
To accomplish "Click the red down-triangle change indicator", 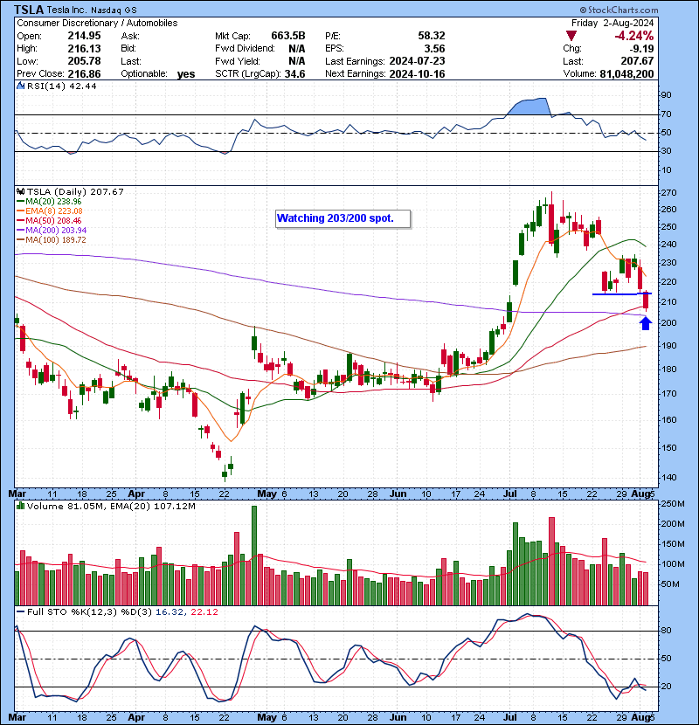I will click(x=571, y=36).
